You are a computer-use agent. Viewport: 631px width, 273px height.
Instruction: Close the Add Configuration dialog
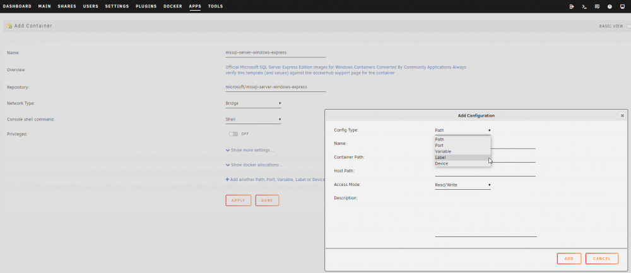(622, 115)
